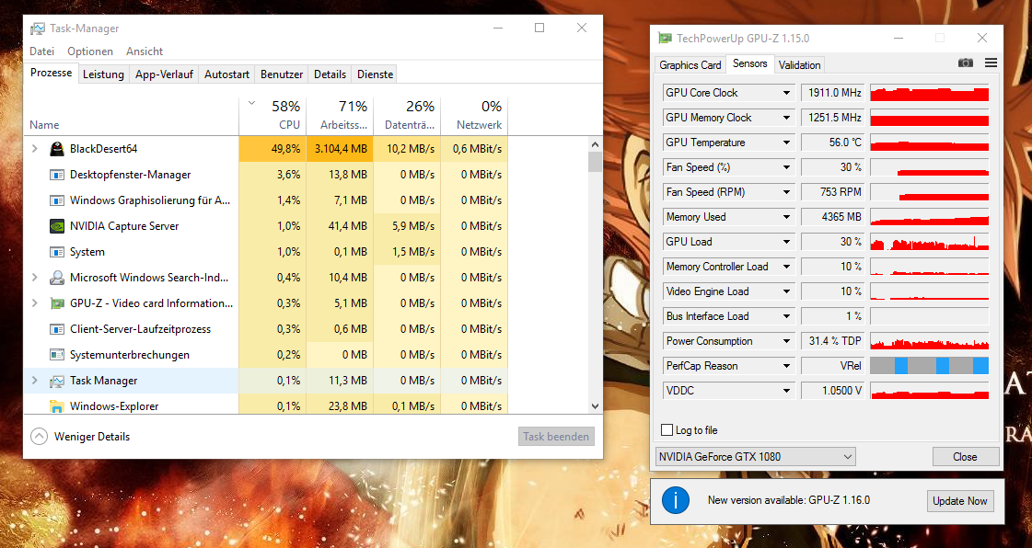Switch to the Autostart tab
Viewport: 1032px width, 548px height.
point(226,74)
